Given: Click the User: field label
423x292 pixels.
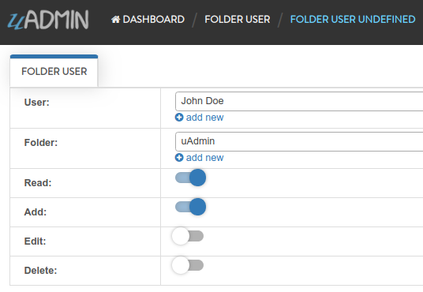Looking at the screenshot, I should (x=37, y=103).
